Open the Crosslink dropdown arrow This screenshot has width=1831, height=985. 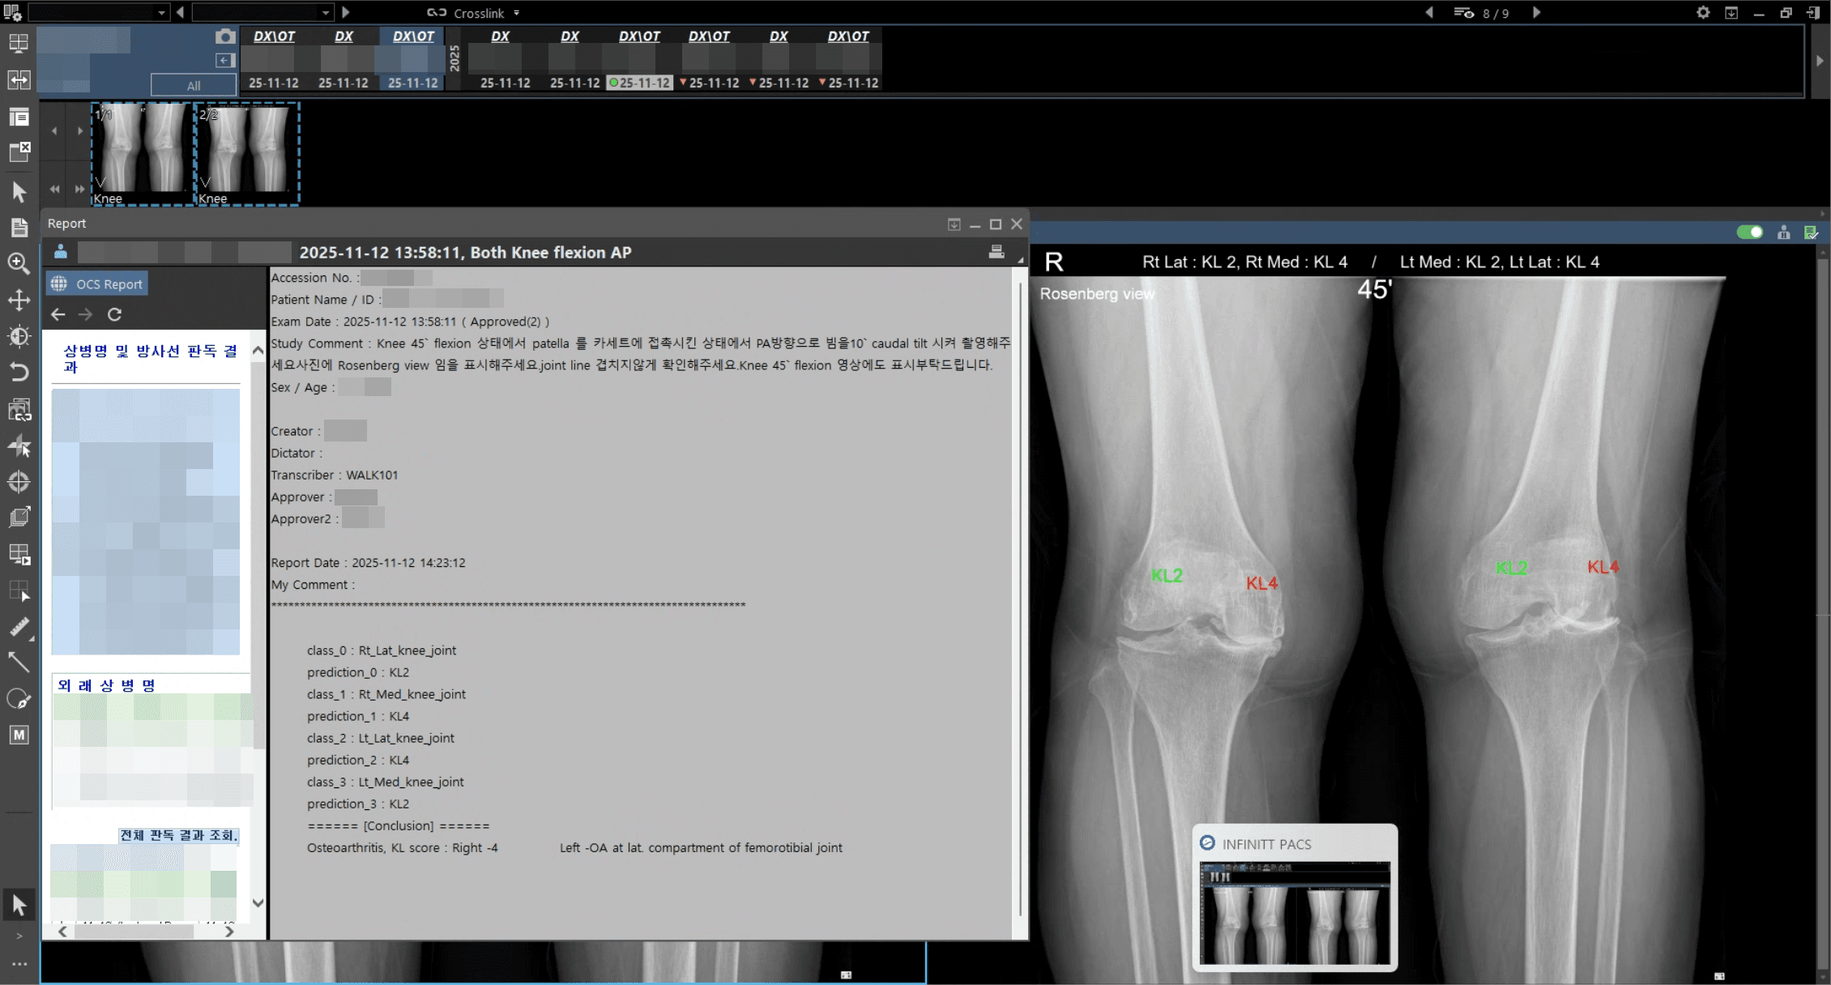coord(517,13)
